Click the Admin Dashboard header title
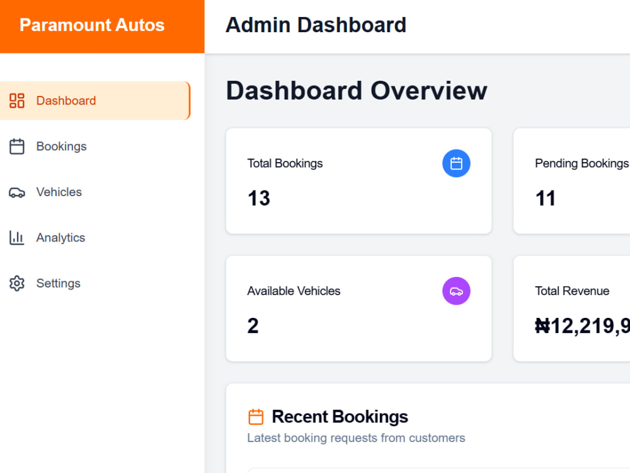 click(x=316, y=25)
